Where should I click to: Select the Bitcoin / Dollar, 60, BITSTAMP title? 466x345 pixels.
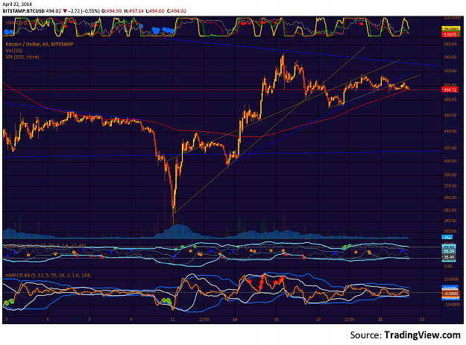pos(40,44)
